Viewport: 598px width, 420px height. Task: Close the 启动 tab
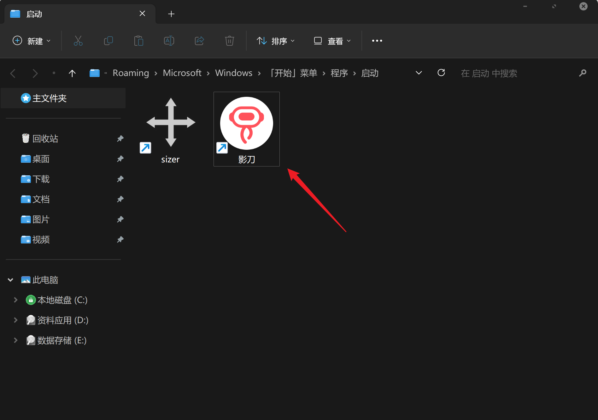click(x=142, y=14)
